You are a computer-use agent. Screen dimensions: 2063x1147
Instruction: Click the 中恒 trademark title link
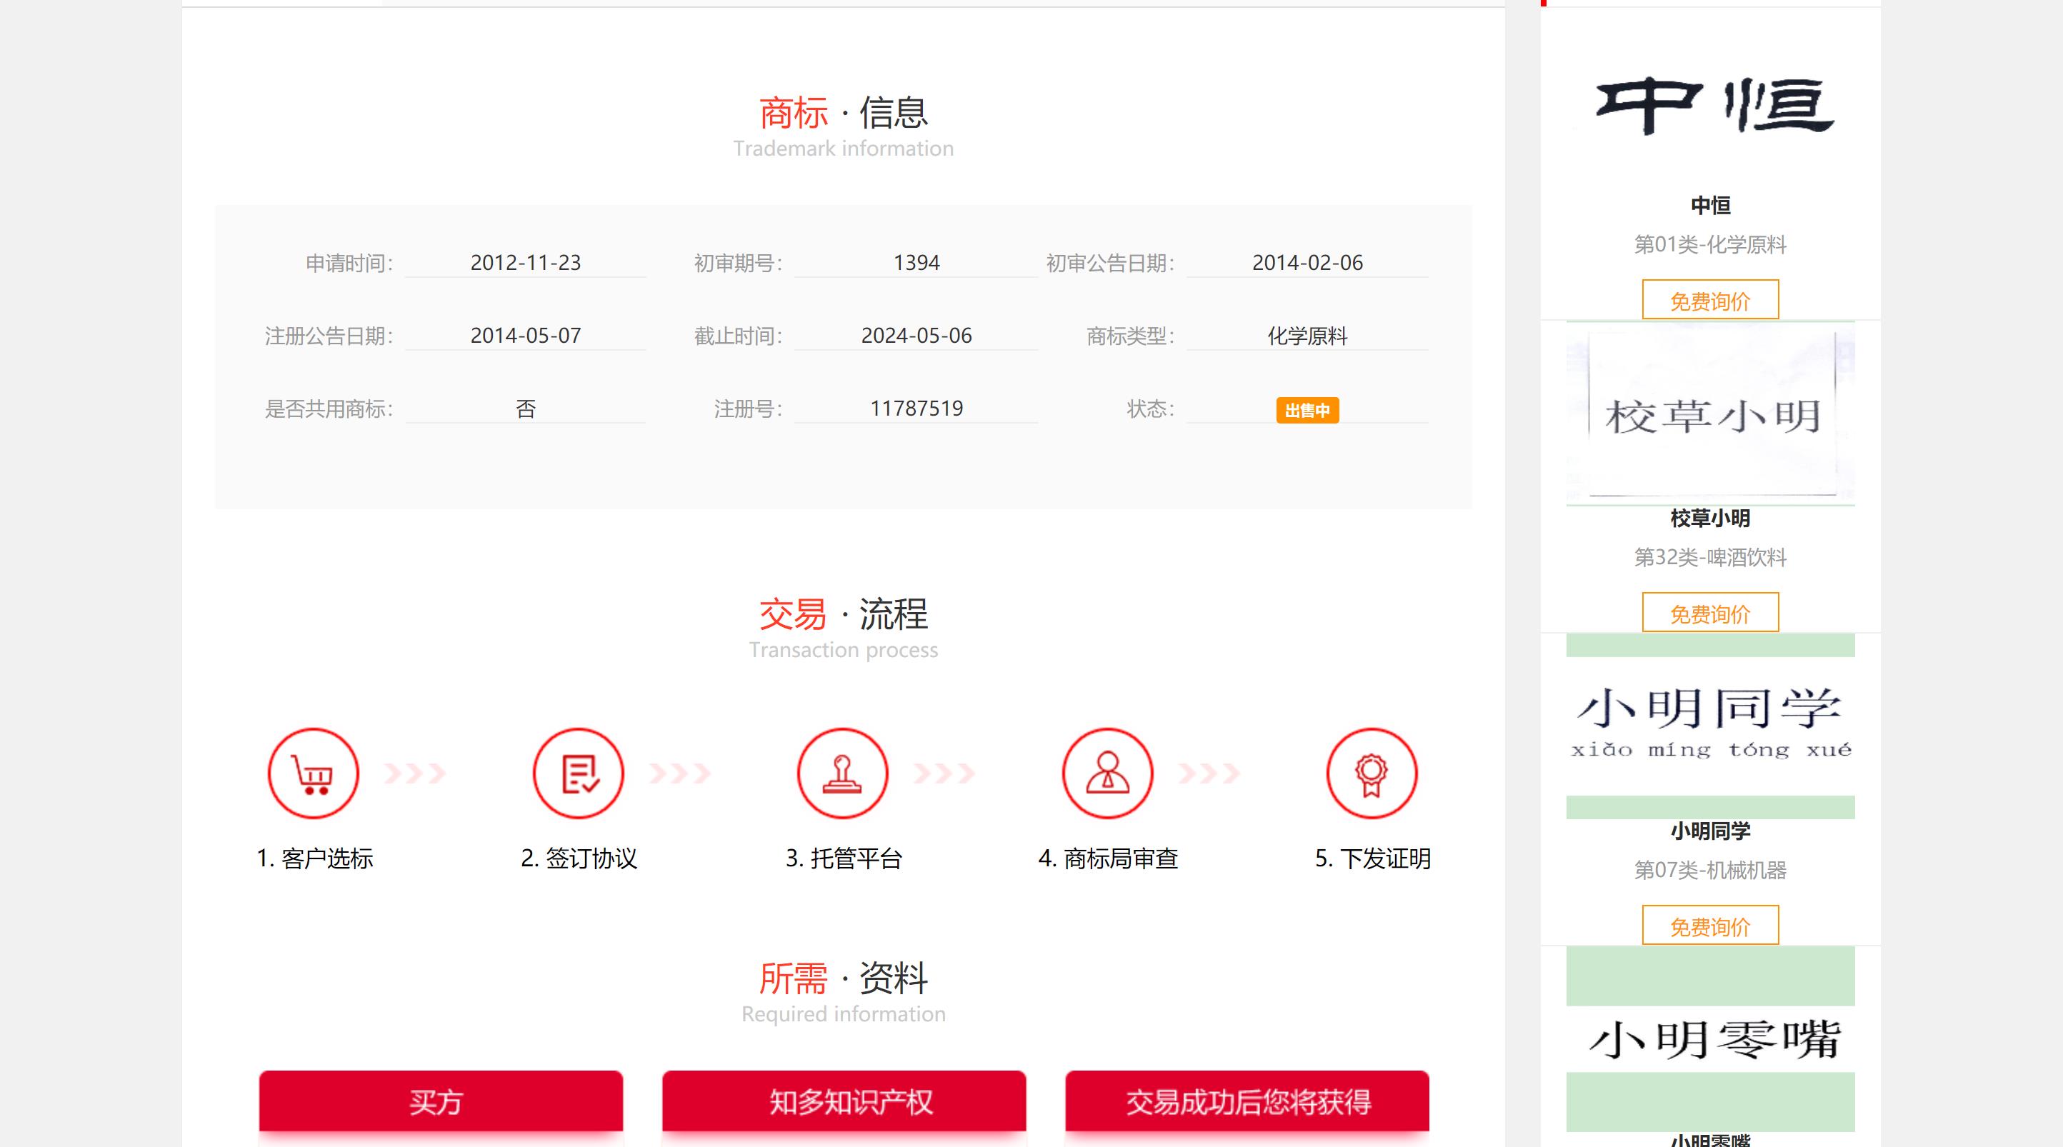tap(1711, 206)
